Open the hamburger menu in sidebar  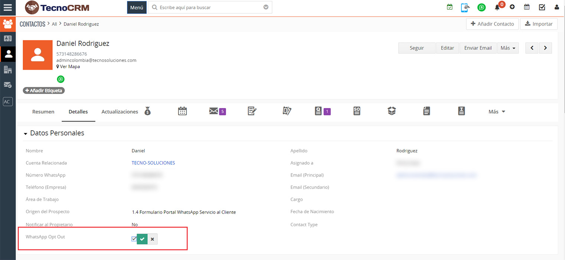click(7, 7)
